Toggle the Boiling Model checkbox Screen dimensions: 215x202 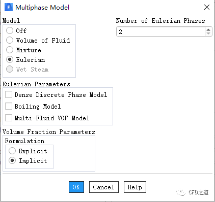(9, 106)
